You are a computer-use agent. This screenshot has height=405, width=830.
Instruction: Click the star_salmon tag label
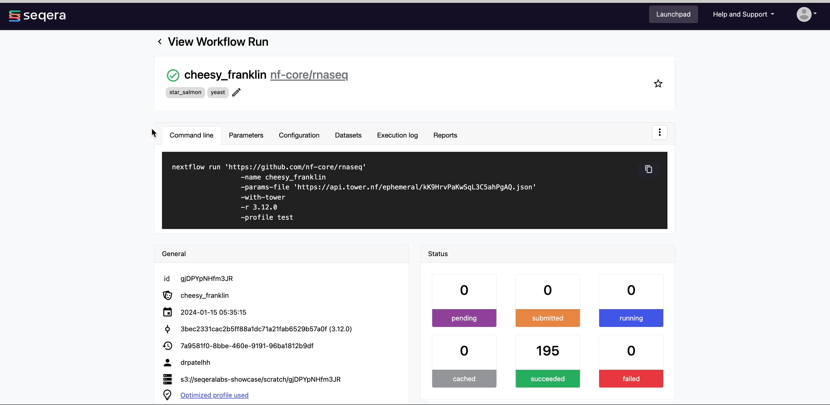[x=185, y=92]
